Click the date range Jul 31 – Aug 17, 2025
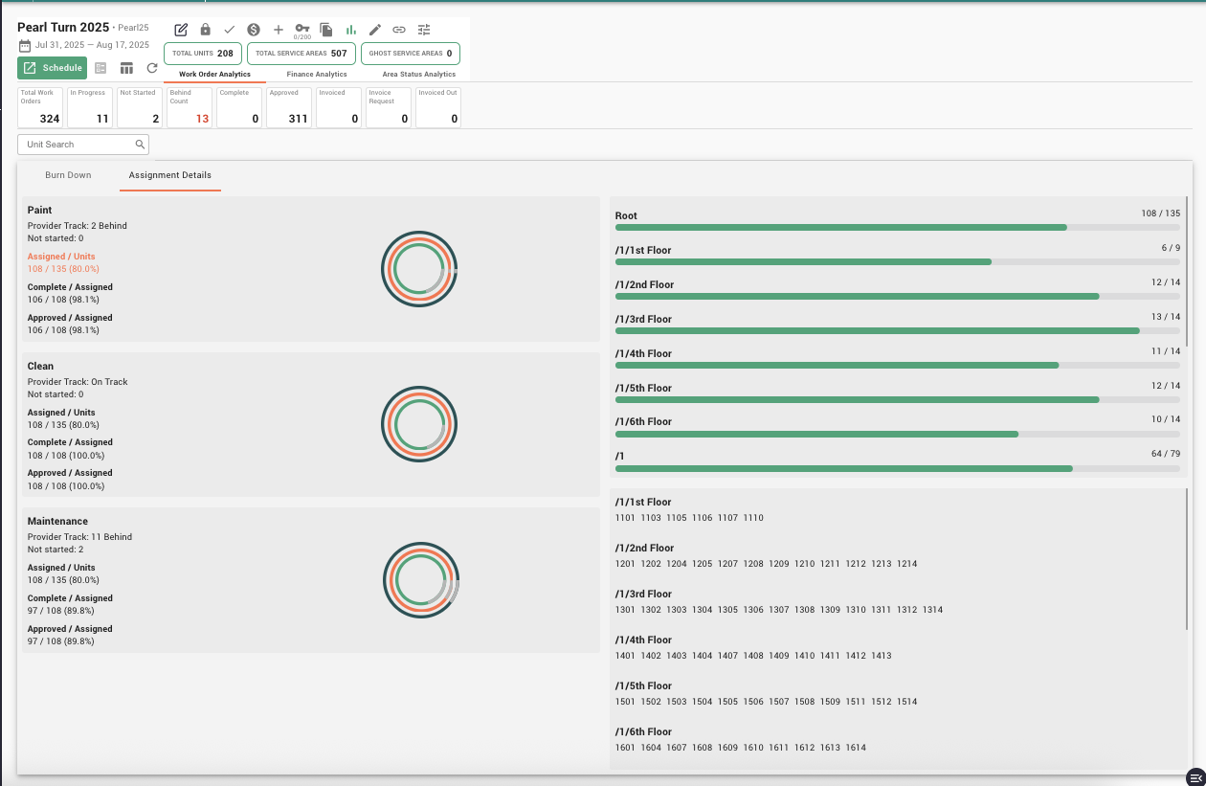The image size is (1206, 786). [x=93, y=45]
